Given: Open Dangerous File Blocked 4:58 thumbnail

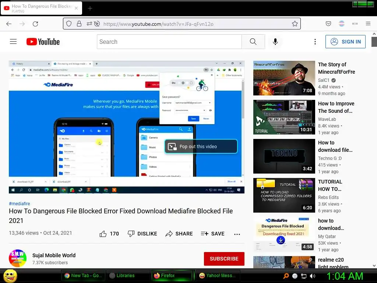Looking at the screenshot, I should pos(284,234).
